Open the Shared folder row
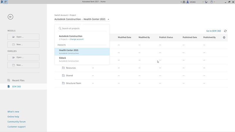The height and width of the screenshot is (132, 235). (x=141, y=76)
